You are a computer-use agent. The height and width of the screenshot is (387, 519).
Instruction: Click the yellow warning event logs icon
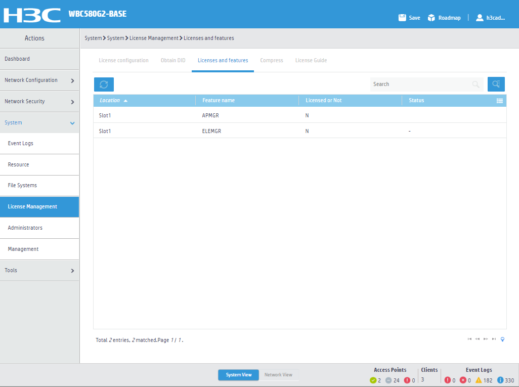[x=479, y=380]
